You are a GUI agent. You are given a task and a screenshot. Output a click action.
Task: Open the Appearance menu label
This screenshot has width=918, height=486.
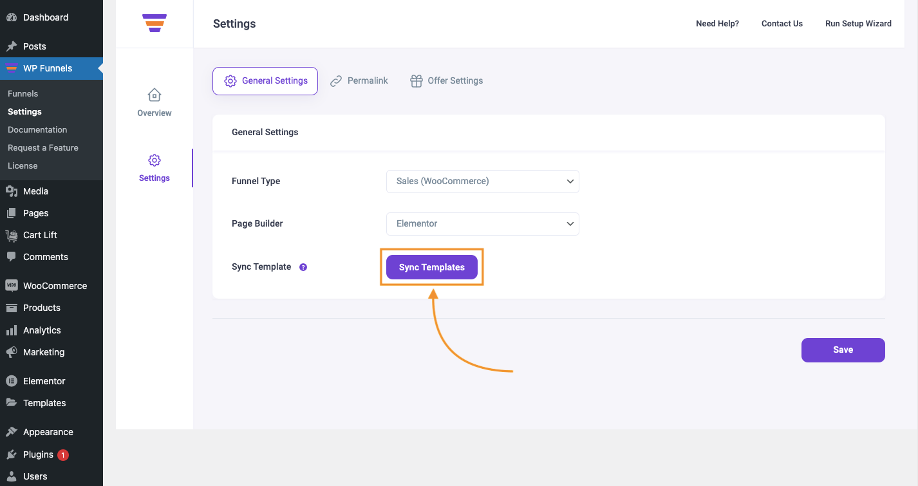point(48,432)
